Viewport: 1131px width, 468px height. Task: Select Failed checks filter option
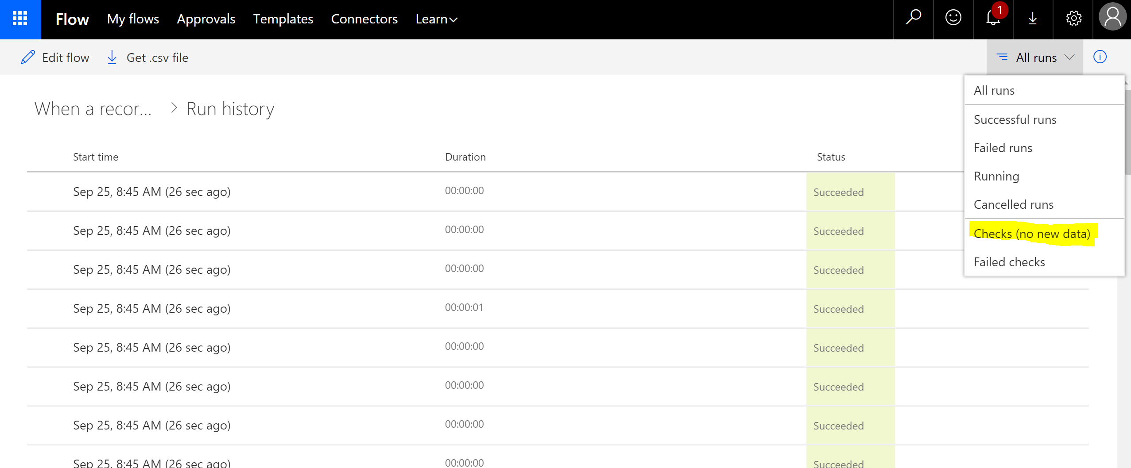[1009, 262]
